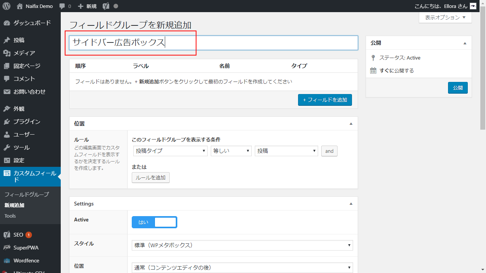Select the 新規追加 submenu item
Viewport: 486px width, 273px height.
tap(14, 205)
